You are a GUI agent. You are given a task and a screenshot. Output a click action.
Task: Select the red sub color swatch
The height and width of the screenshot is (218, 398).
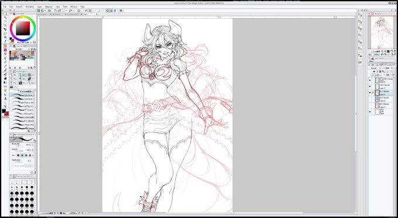coord(6,114)
